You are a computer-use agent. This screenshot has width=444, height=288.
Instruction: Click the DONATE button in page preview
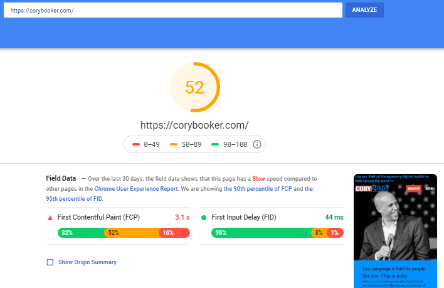click(414, 189)
